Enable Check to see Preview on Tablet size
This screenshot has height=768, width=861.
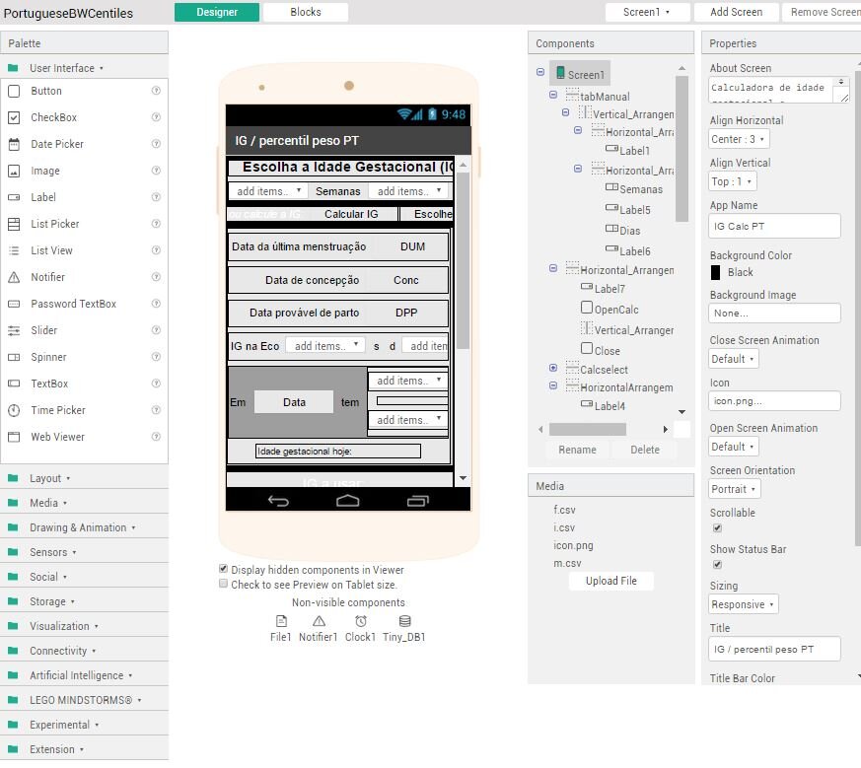pyautogui.click(x=224, y=584)
